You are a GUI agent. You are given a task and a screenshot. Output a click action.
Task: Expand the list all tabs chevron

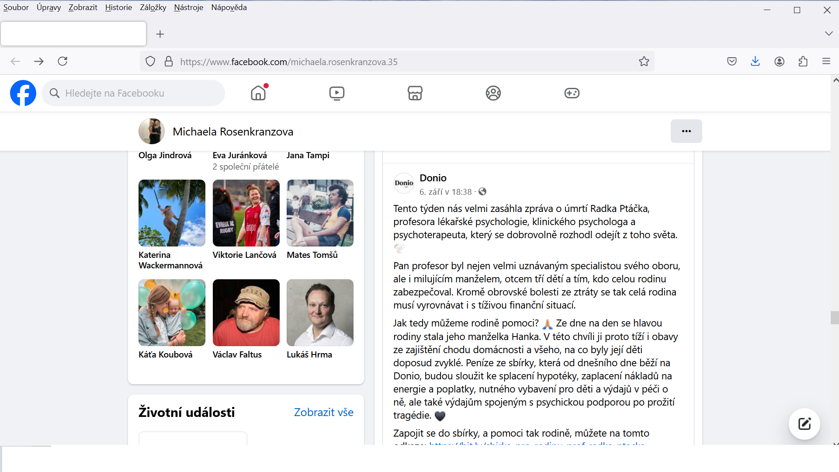click(x=829, y=34)
